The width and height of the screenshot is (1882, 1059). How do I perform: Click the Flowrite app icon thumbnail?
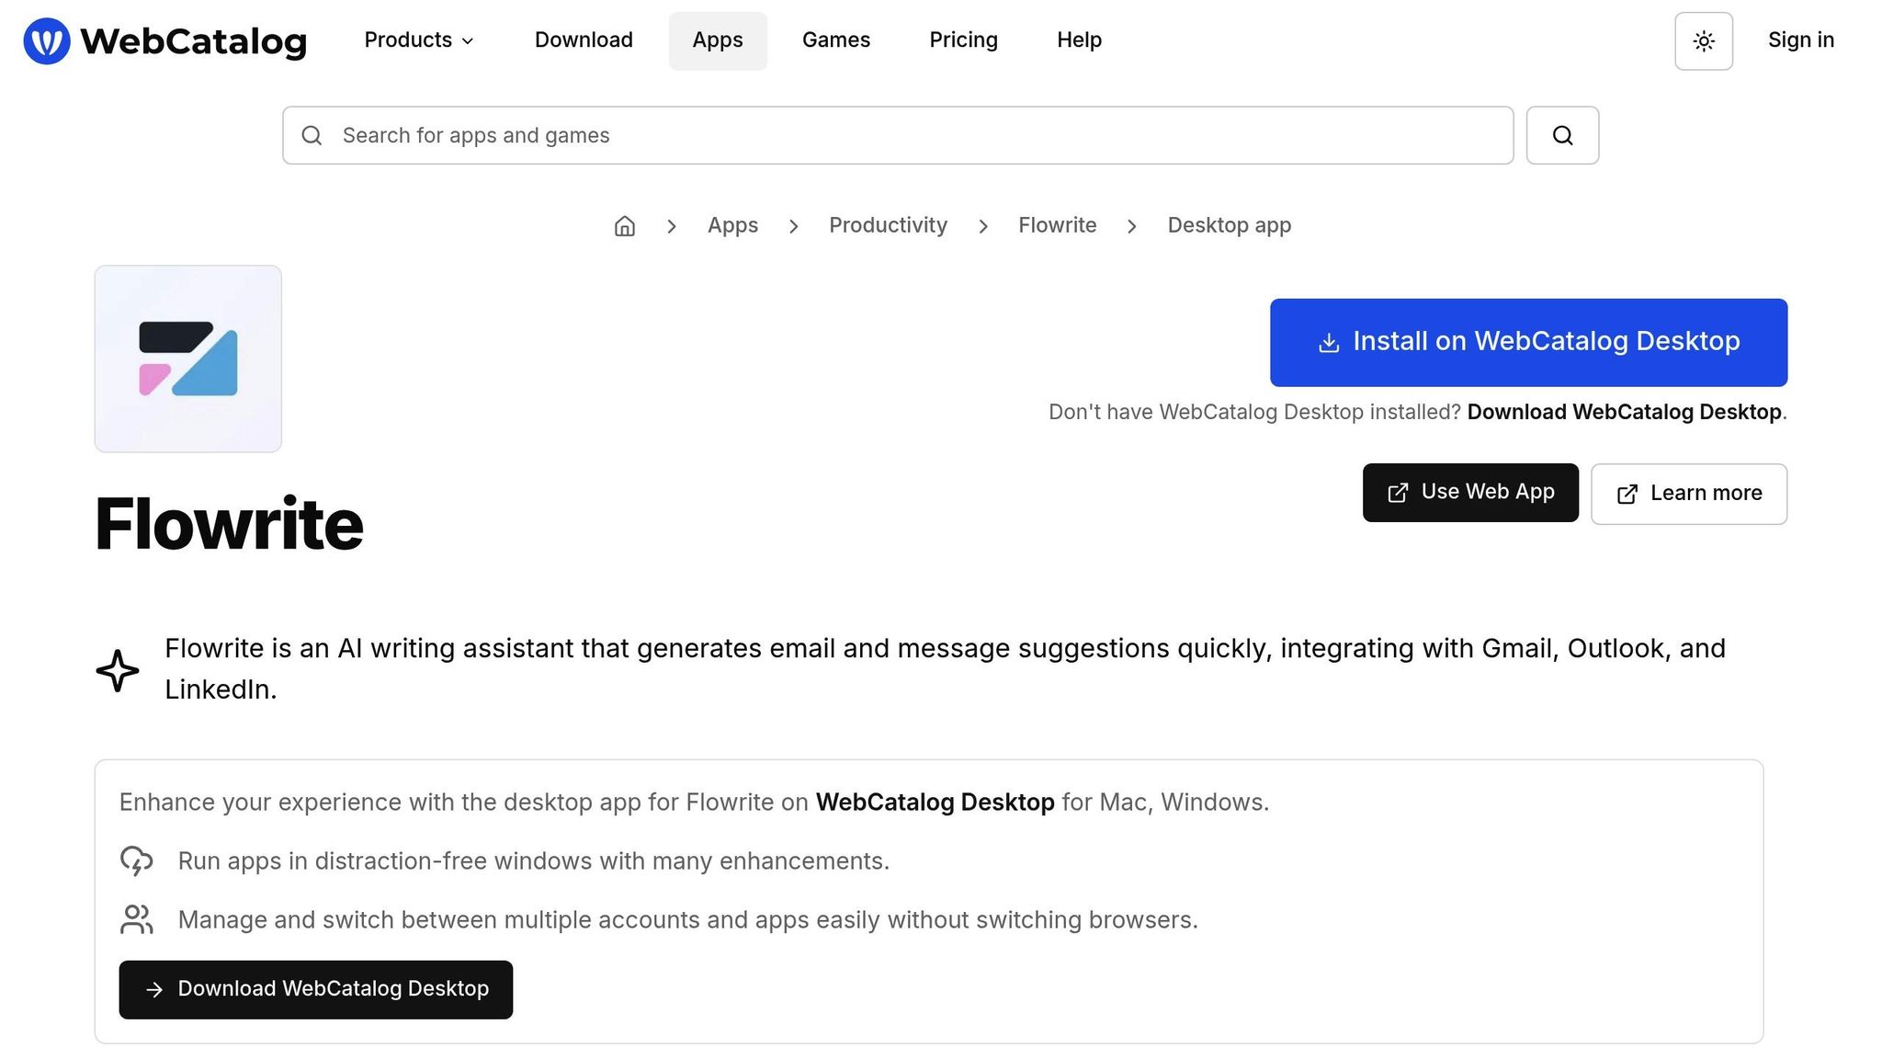[188, 359]
